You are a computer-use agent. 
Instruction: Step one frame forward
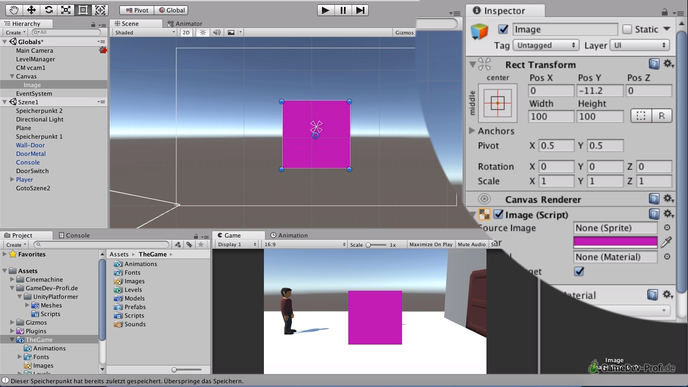coord(360,10)
